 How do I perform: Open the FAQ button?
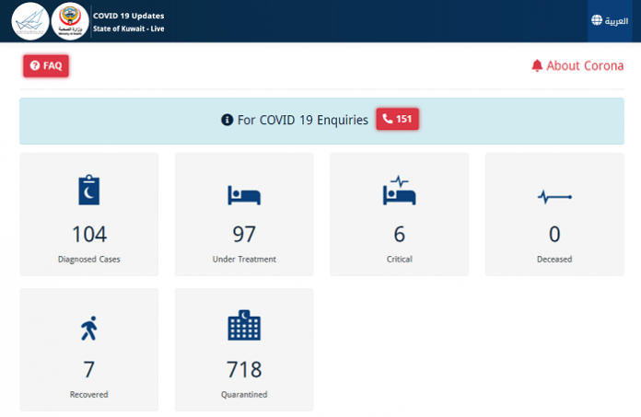pyautogui.click(x=46, y=65)
